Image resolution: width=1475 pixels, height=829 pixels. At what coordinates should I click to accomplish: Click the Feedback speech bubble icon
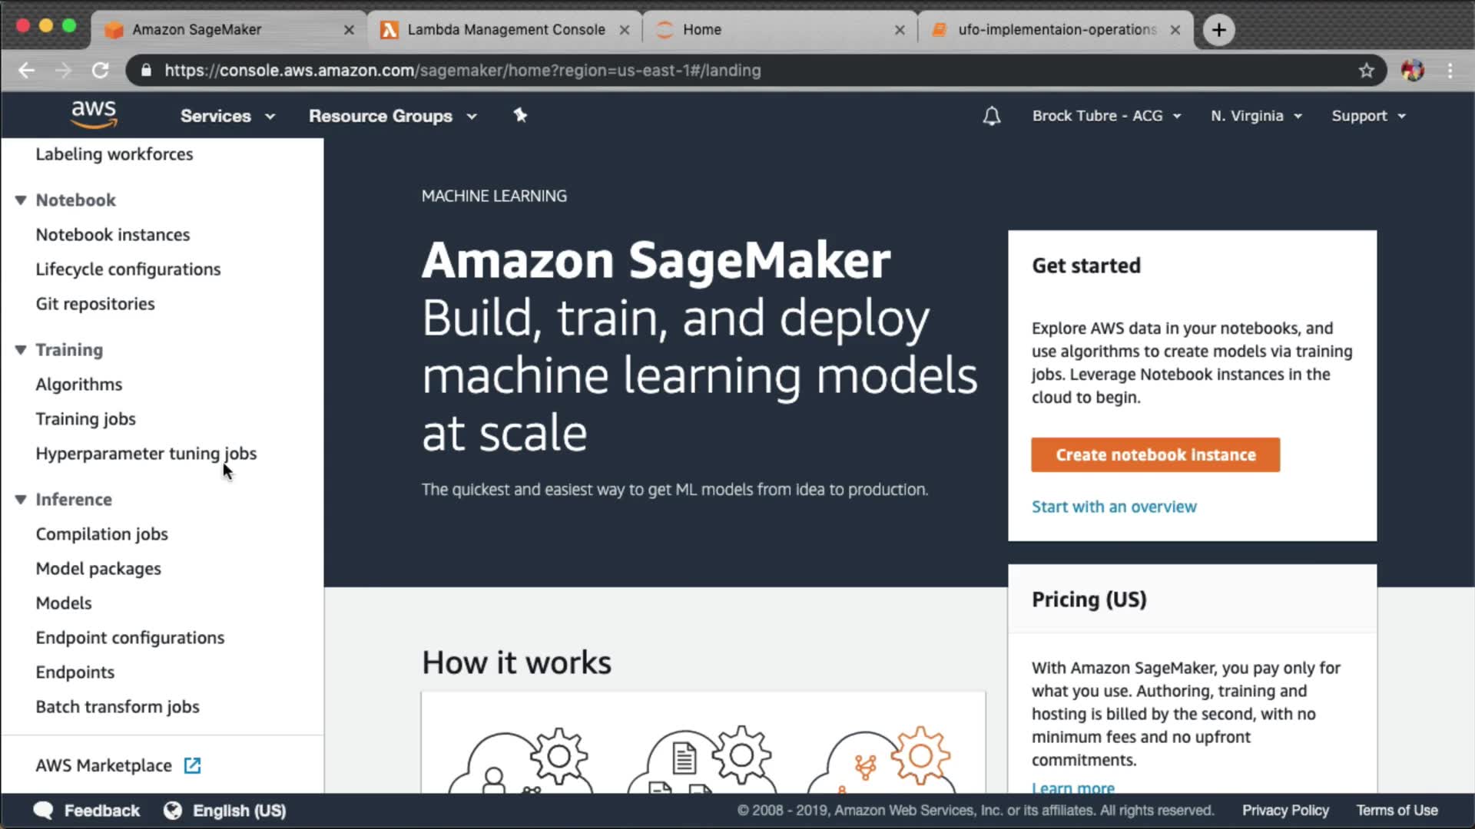coord(44,811)
